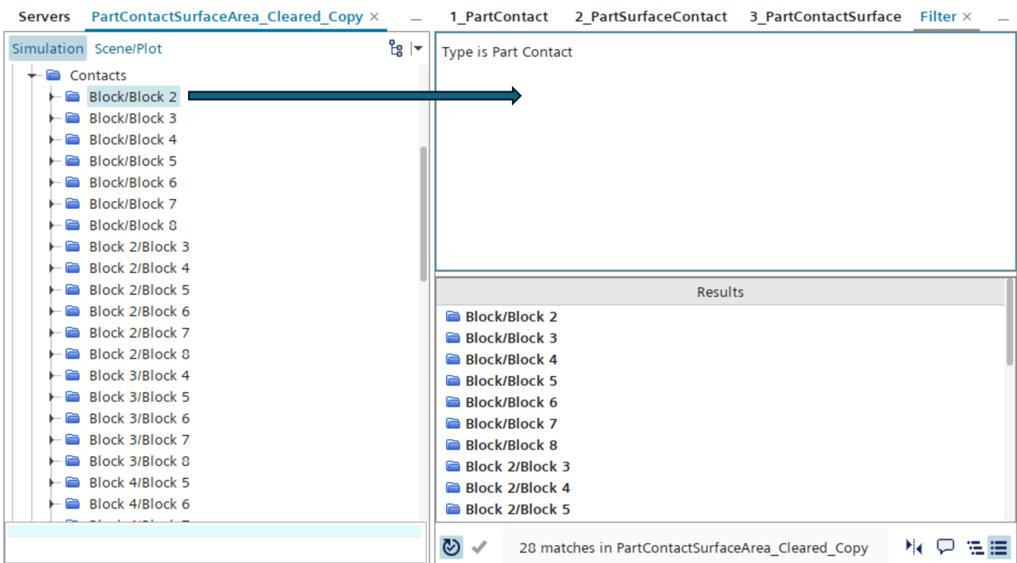This screenshot has width=1017, height=563.
Task: Open the dropdown arrow next to tree layout icon
Action: click(417, 48)
